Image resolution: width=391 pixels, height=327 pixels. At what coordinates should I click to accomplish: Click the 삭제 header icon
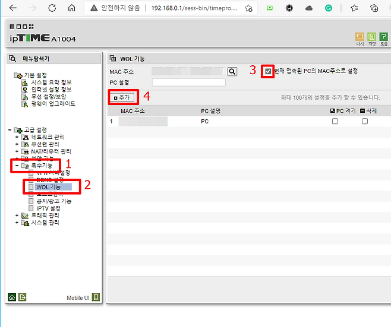pyautogui.click(x=362, y=111)
